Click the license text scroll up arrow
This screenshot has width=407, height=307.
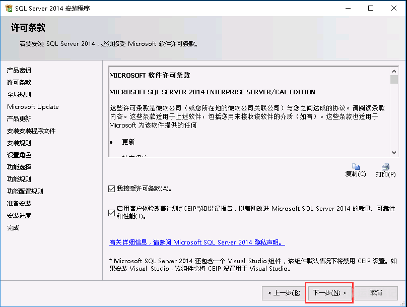click(394, 69)
